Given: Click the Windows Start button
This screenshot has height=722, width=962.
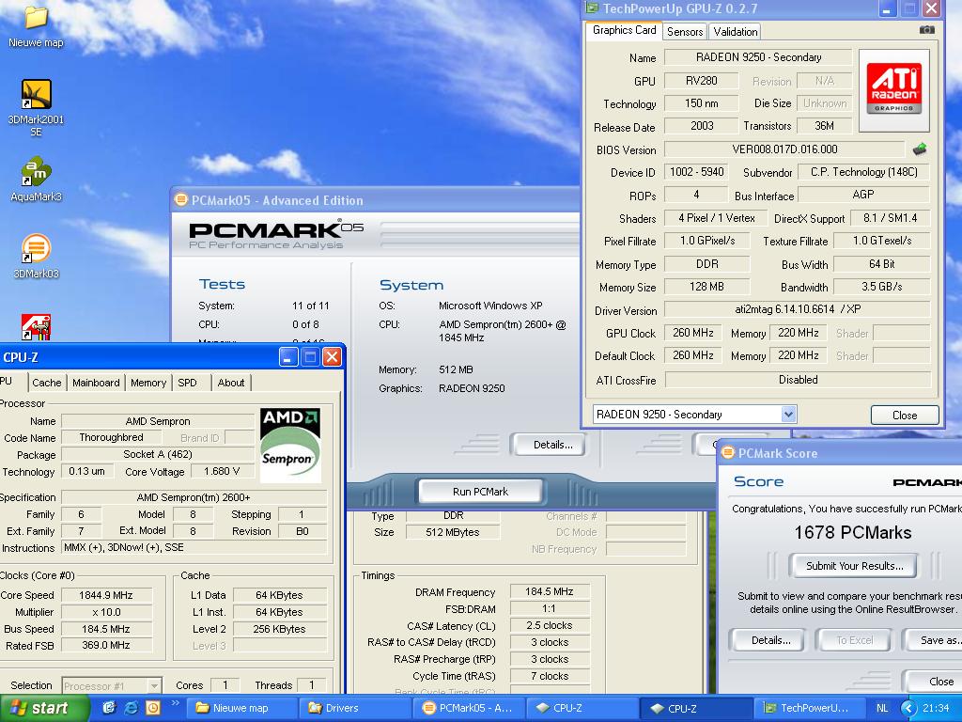Looking at the screenshot, I should (44, 709).
